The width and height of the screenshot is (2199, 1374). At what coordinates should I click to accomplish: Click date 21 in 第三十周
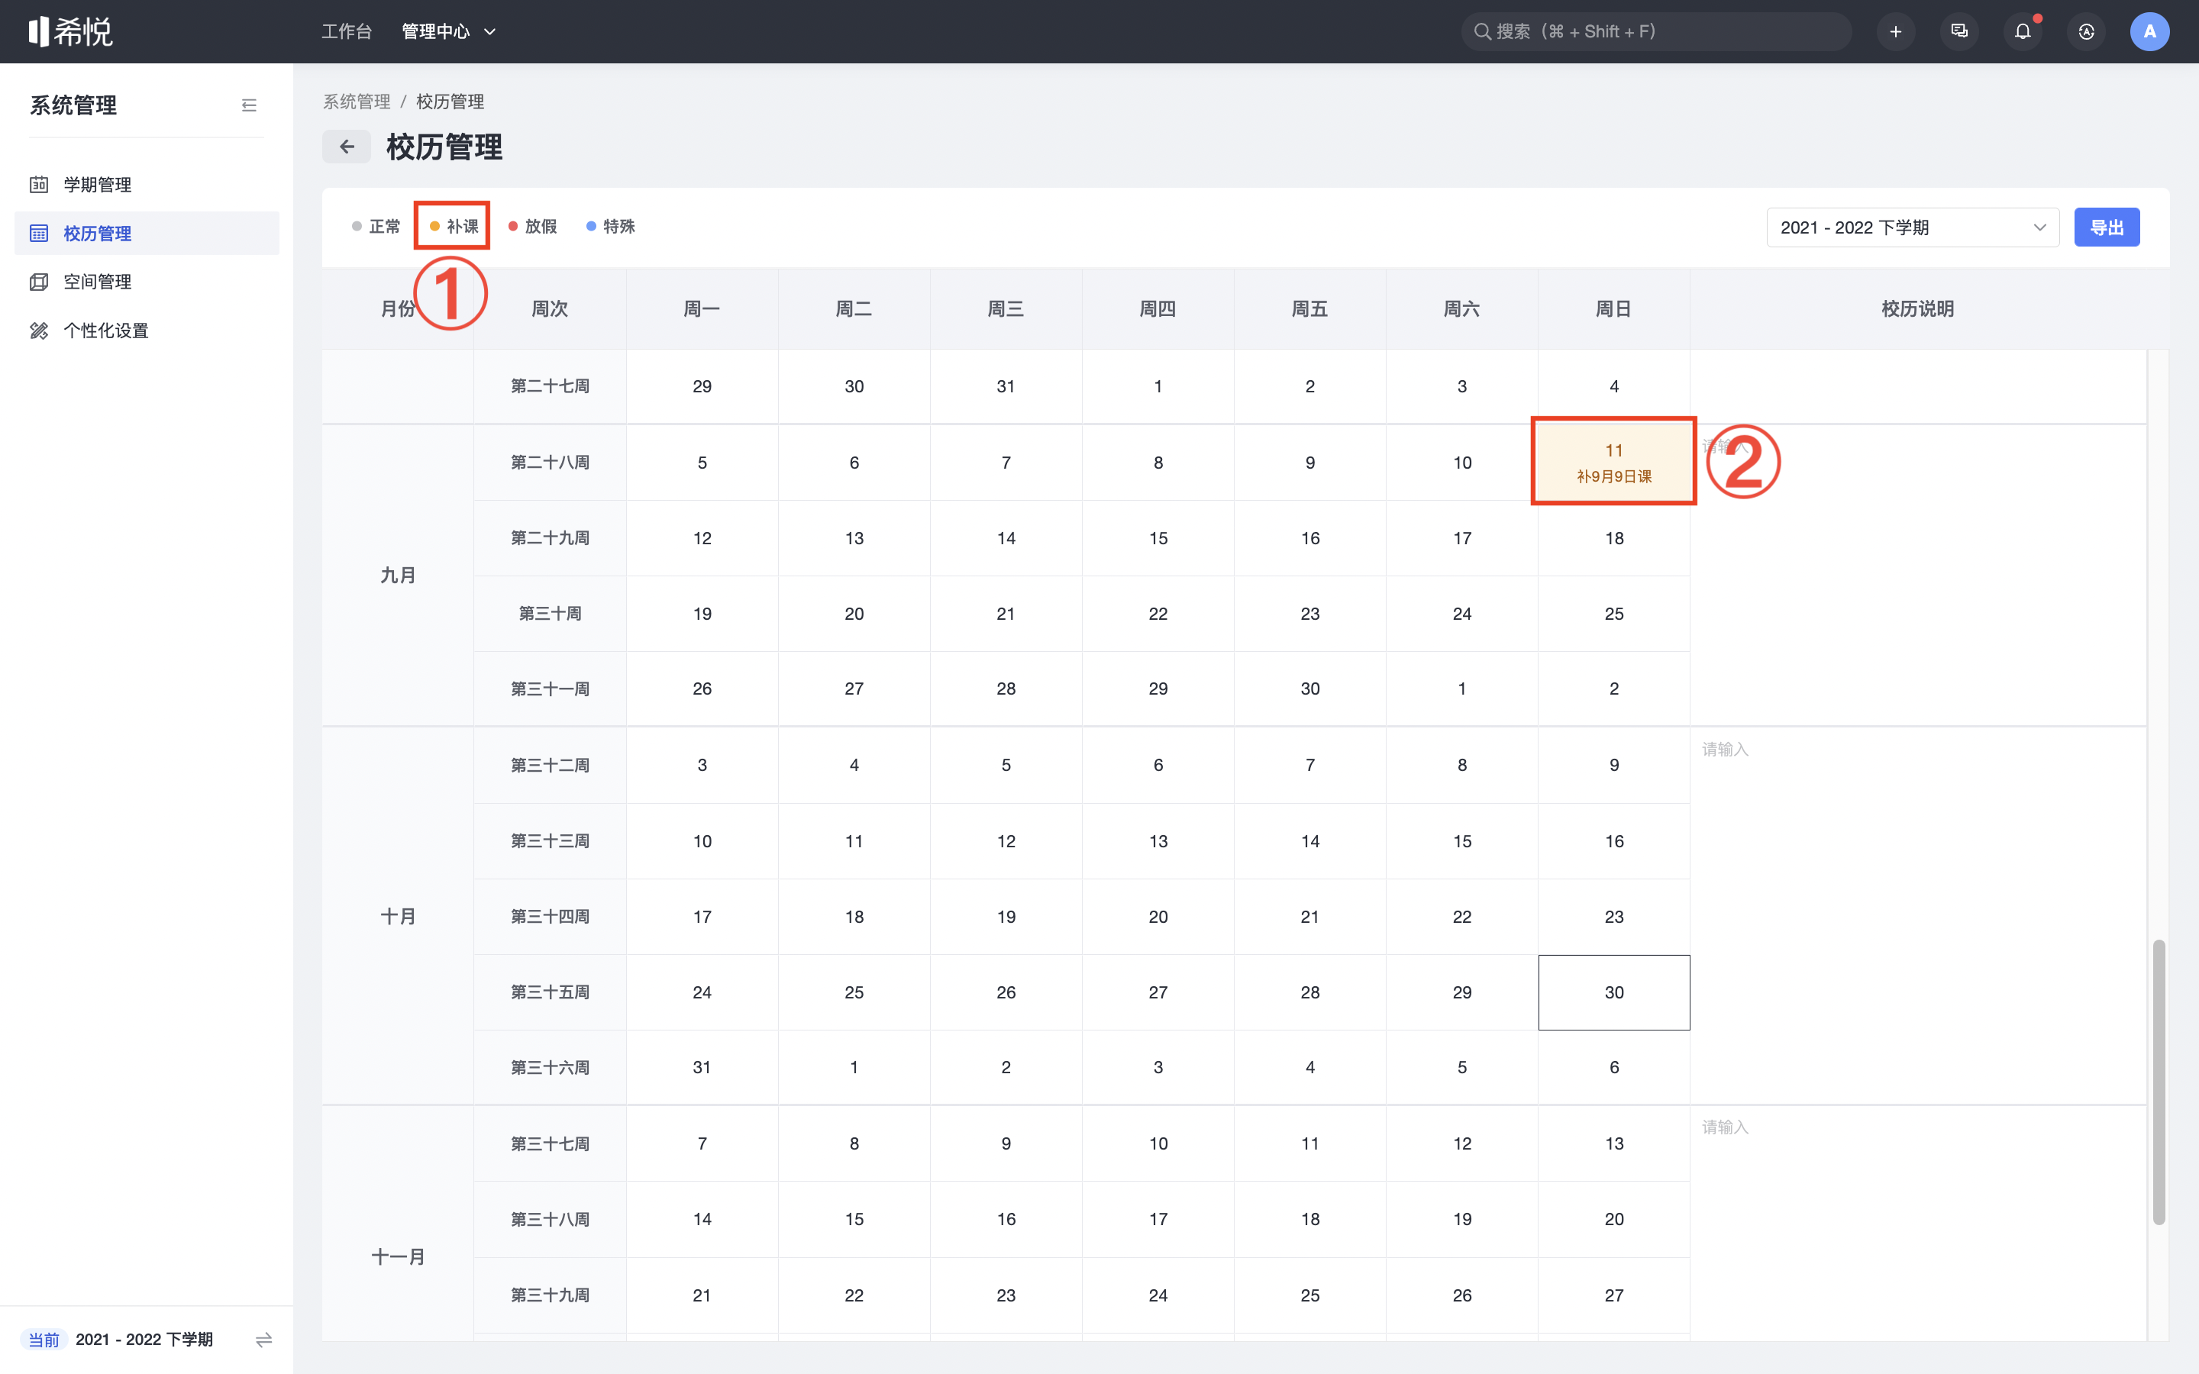pyautogui.click(x=1006, y=614)
